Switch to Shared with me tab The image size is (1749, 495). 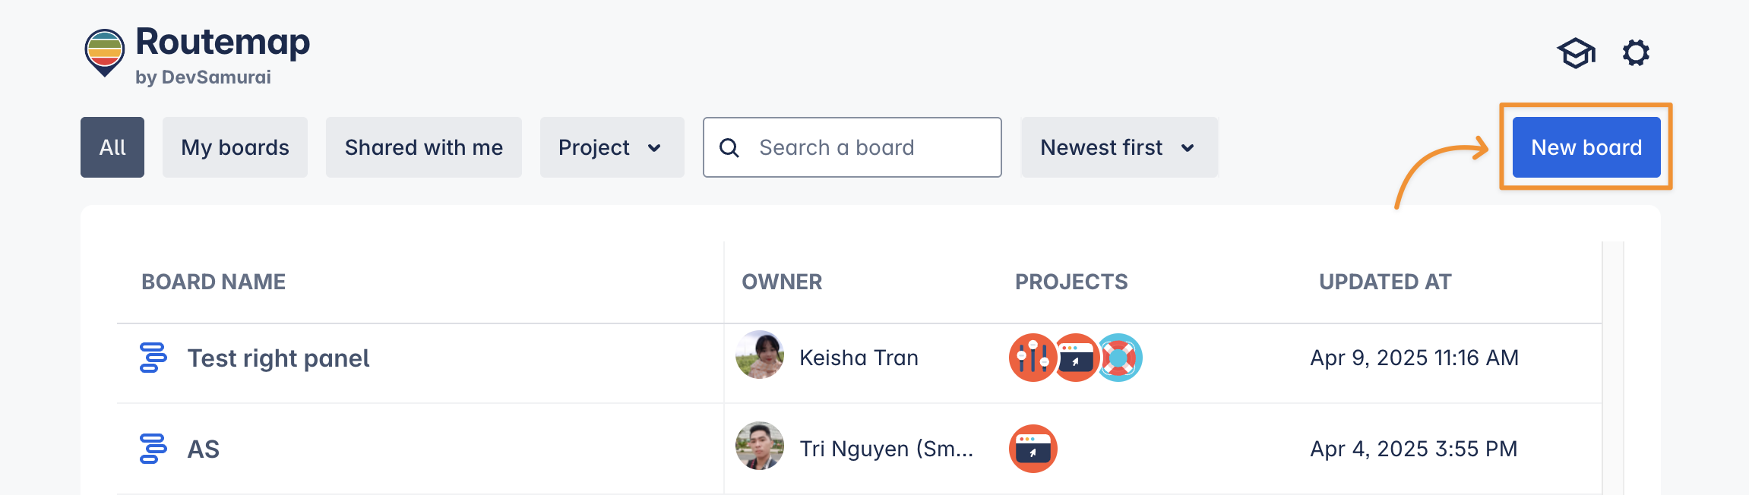click(423, 147)
